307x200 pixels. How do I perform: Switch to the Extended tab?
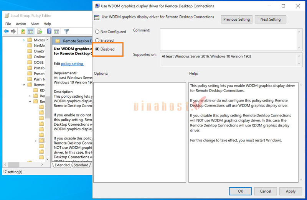coord(62,165)
